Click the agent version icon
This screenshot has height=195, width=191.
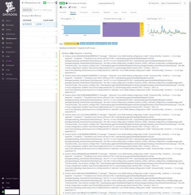click(x=70, y=7)
